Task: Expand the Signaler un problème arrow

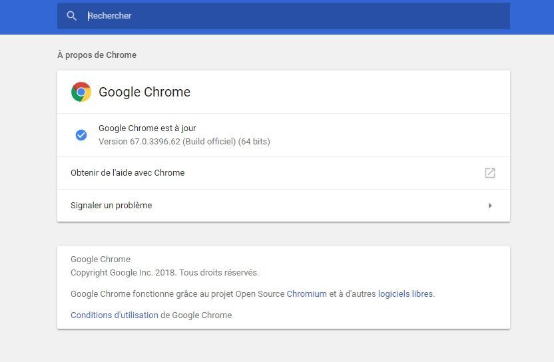Action: point(490,206)
